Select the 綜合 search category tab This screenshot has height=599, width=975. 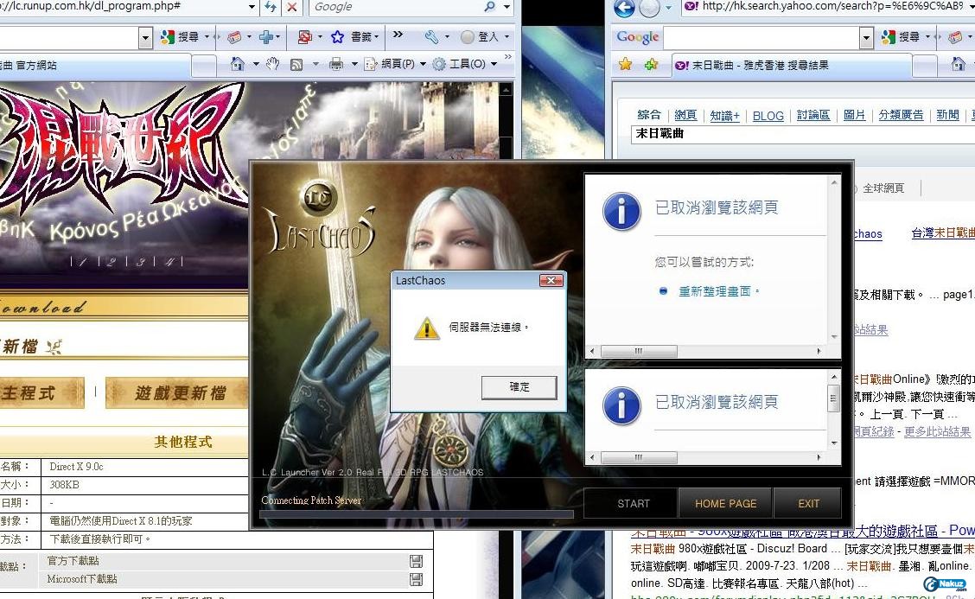(649, 114)
